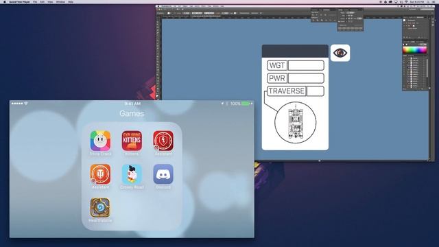Click the empty value box beside PWR
This screenshot has width=439, height=247.
point(306,78)
